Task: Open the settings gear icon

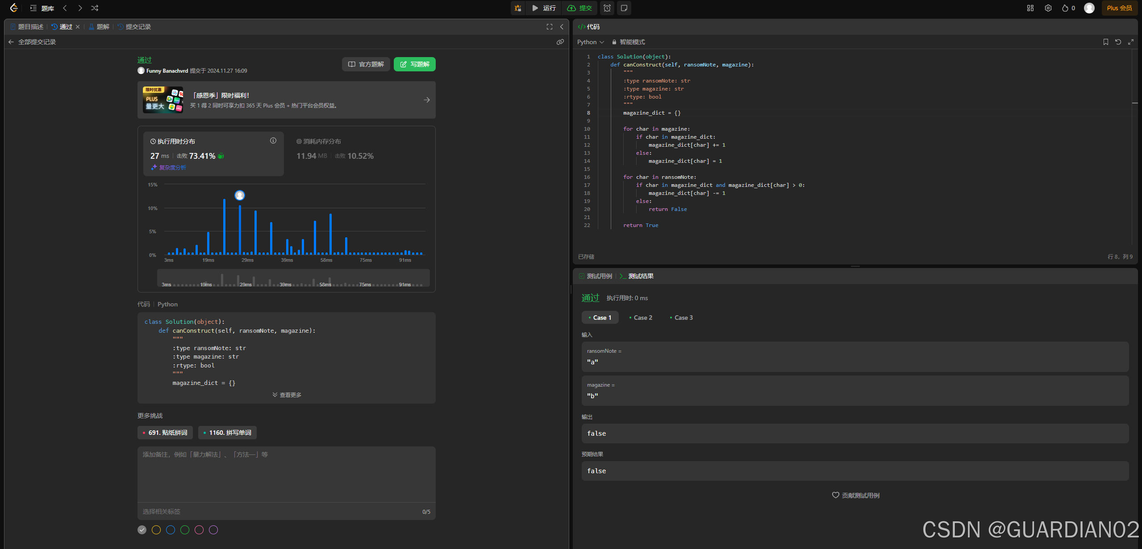Action: coord(1048,8)
